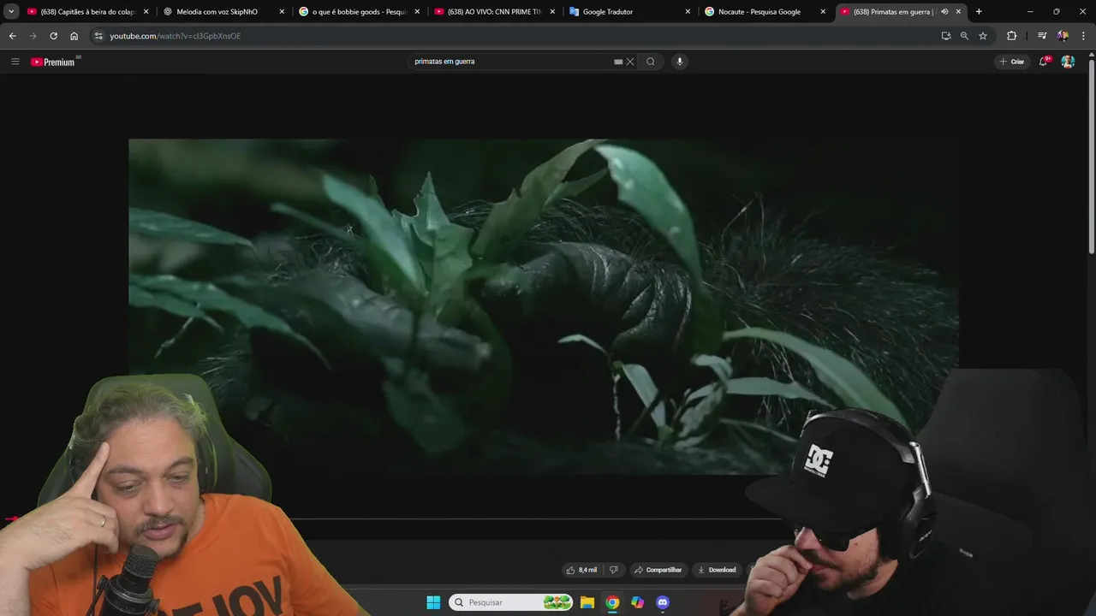Clear the YouTube search text with X
Screen dimensions: 1096x616
point(630,62)
